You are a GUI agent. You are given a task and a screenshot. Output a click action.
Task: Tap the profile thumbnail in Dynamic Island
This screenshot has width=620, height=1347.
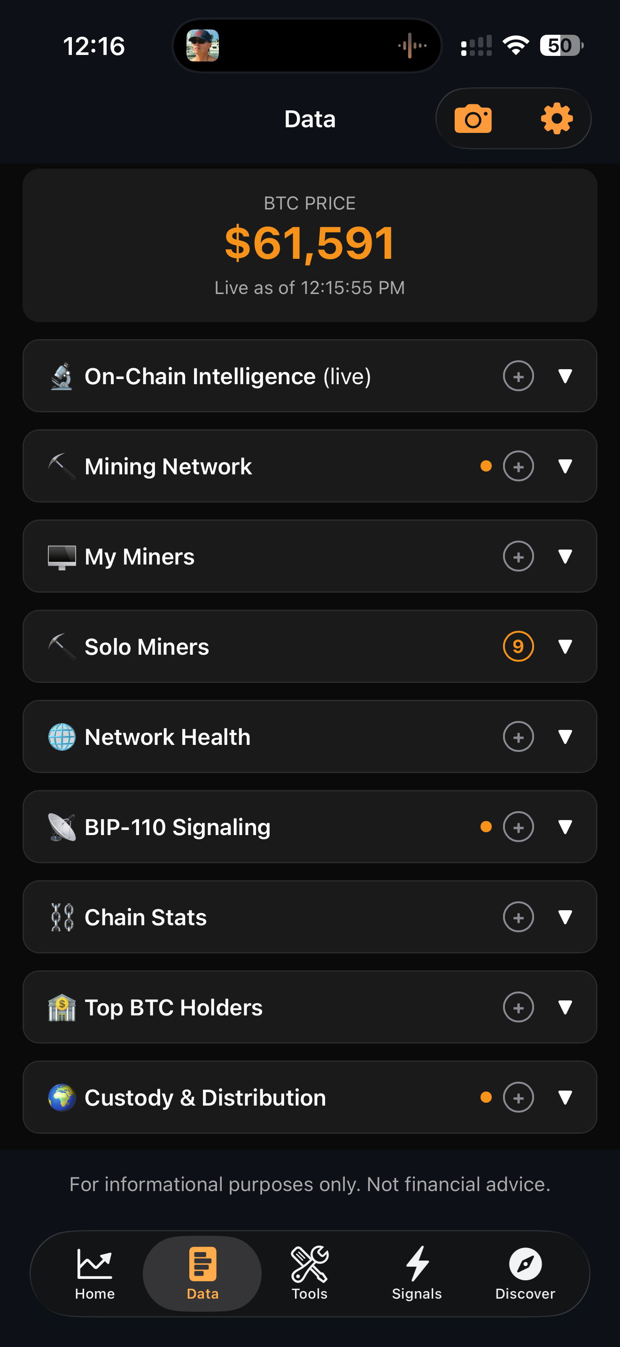(x=203, y=46)
